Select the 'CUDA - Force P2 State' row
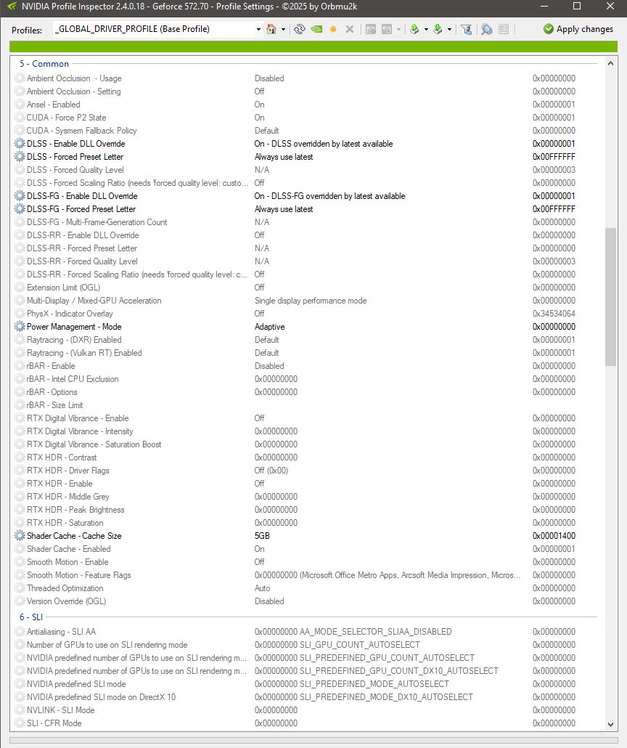Image resolution: width=627 pixels, height=748 pixels. click(306, 118)
